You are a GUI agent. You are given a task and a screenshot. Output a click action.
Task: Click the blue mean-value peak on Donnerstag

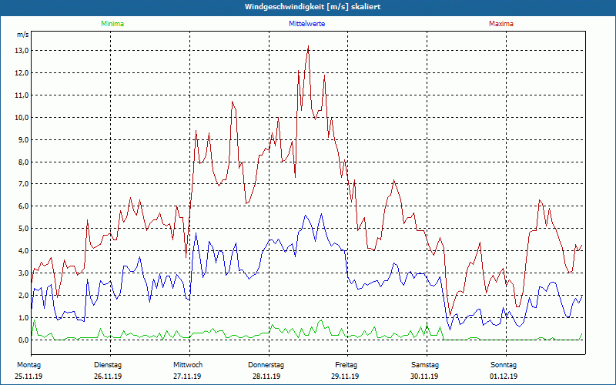pyautogui.click(x=321, y=214)
